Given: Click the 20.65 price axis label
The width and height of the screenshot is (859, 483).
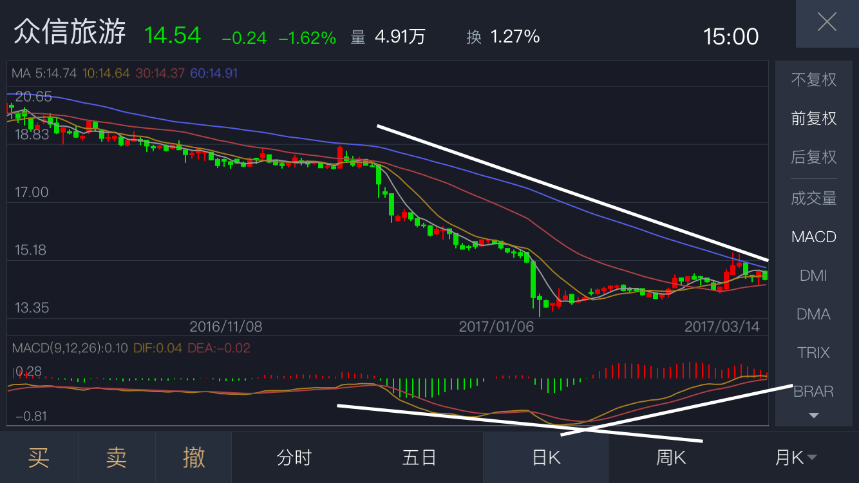Looking at the screenshot, I should coord(33,97).
